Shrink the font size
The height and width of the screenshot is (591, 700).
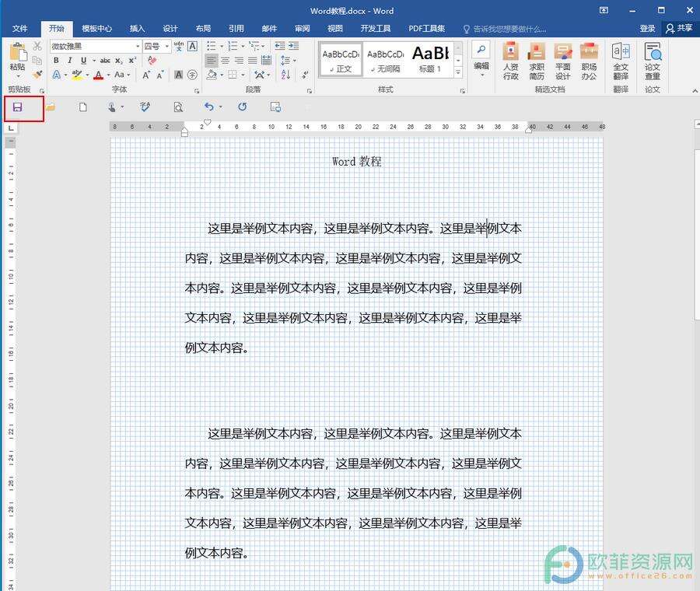159,75
